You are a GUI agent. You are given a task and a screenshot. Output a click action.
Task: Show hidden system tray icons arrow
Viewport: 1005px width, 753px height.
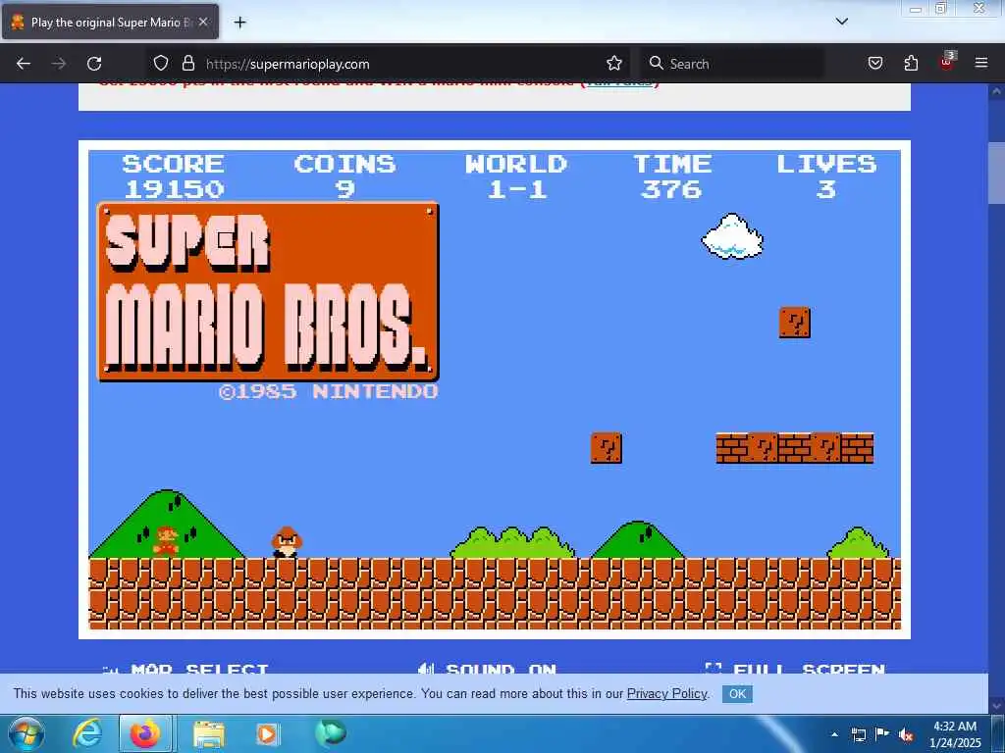tap(834, 734)
